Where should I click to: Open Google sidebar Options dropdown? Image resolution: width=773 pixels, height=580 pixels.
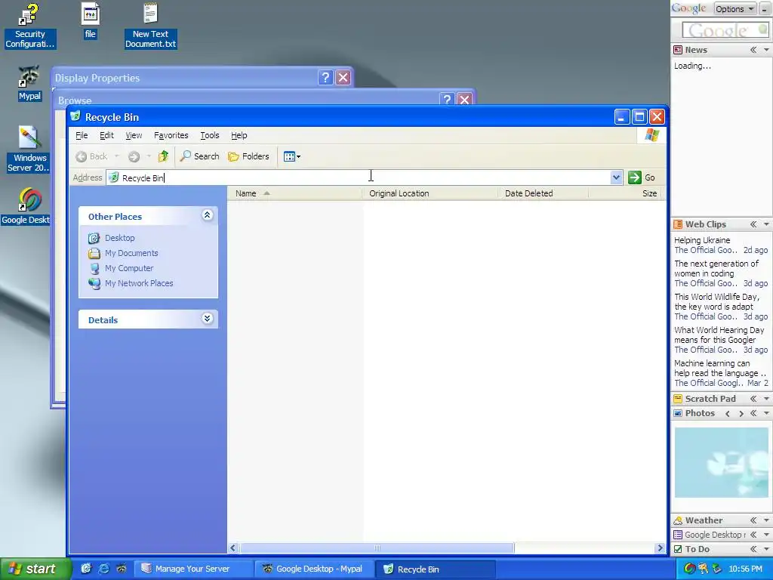click(735, 9)
